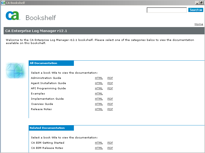Click in the search text field
205x153 pixels.
(167, 10)
